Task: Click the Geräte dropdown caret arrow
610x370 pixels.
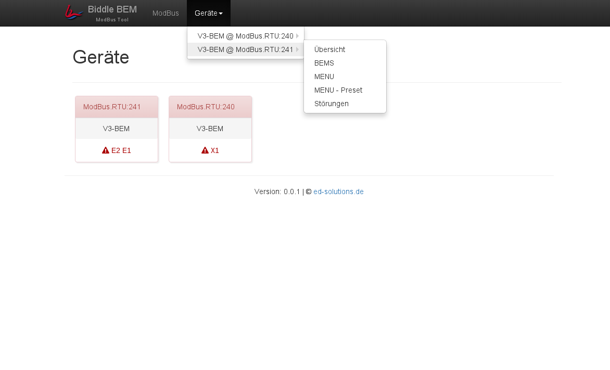Action: pos(221,14)
